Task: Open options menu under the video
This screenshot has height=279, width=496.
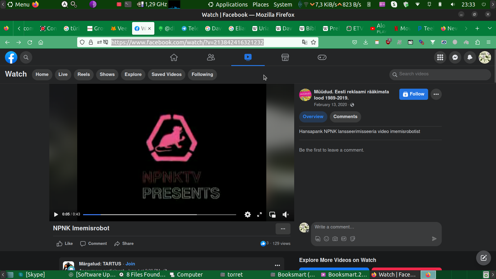Action: (283, 229)
